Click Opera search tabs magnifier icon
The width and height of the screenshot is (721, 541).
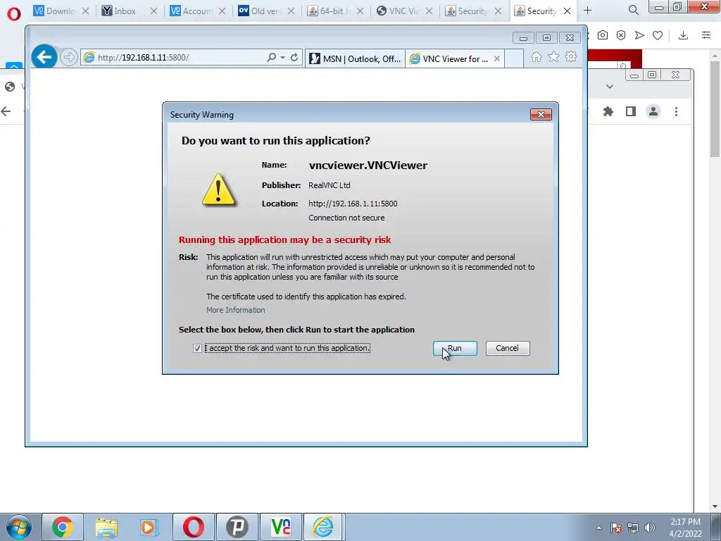633,10
